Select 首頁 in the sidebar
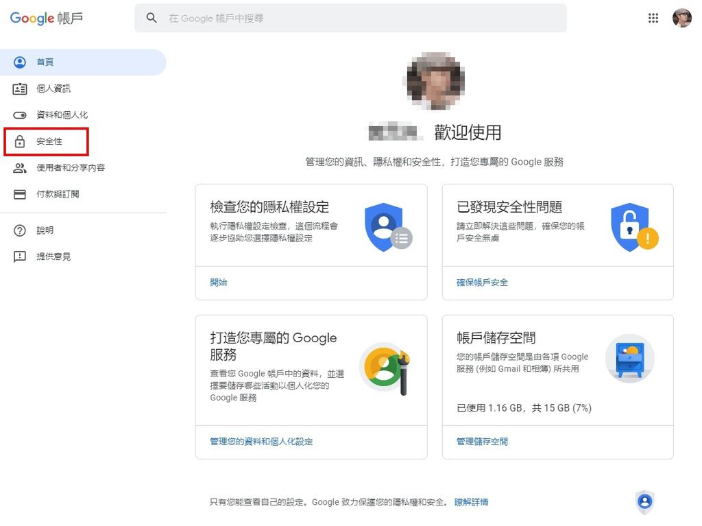Image resolution: width=702 pixels, height=526 pixels. 83,62
